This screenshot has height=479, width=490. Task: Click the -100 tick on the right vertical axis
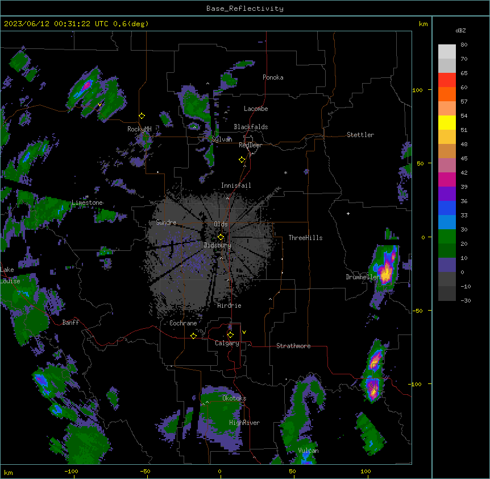tap(416, 384)
